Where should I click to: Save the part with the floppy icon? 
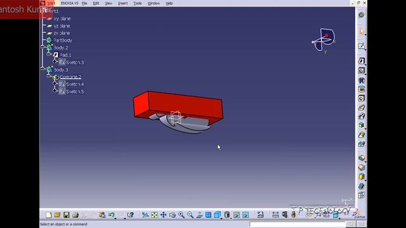pos(66,215)
